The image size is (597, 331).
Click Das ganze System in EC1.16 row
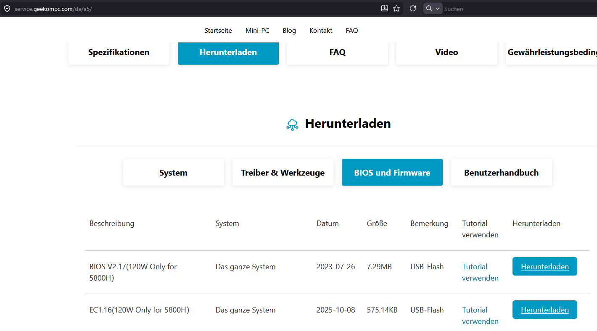click(246, 310)
